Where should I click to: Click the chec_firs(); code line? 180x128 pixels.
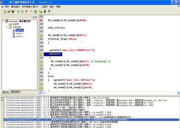(x=56, y=28)
